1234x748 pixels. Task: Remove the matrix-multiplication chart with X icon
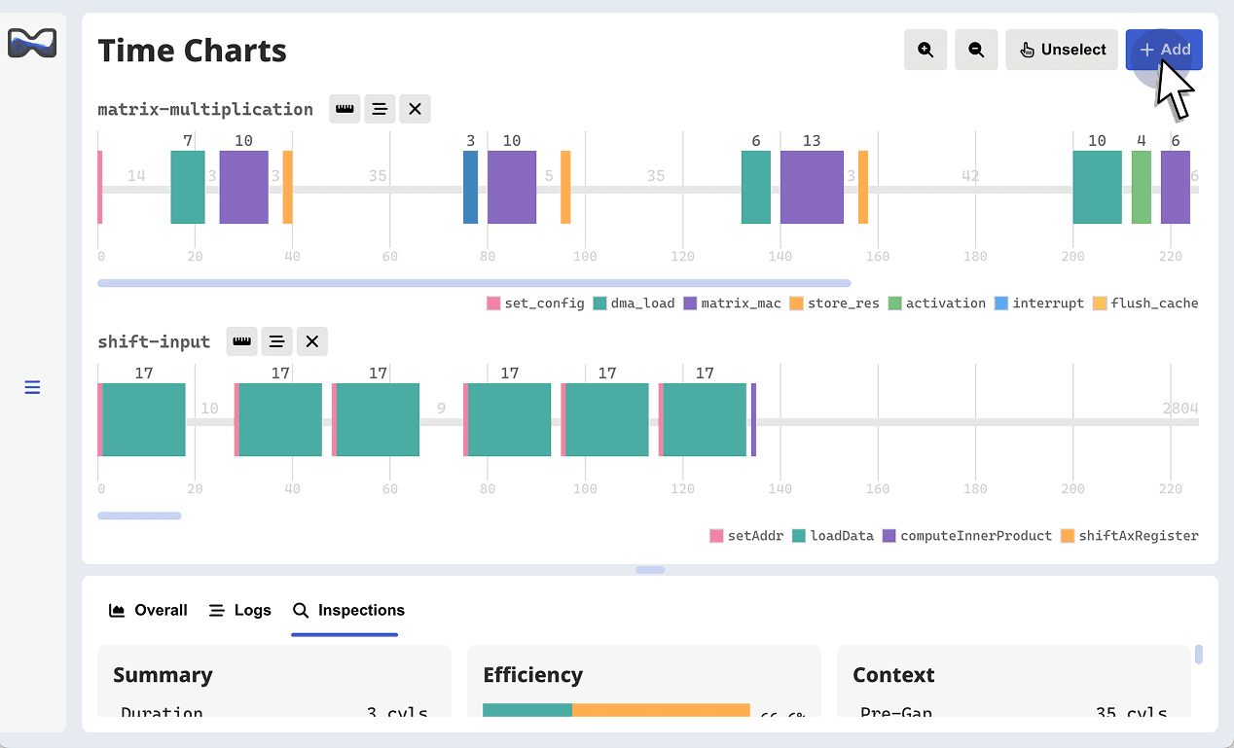[415, 109]
